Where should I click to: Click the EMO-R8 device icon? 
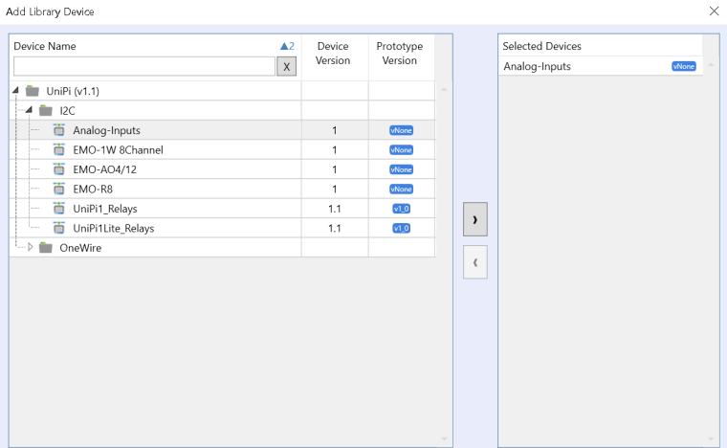(x=58, y=189)
